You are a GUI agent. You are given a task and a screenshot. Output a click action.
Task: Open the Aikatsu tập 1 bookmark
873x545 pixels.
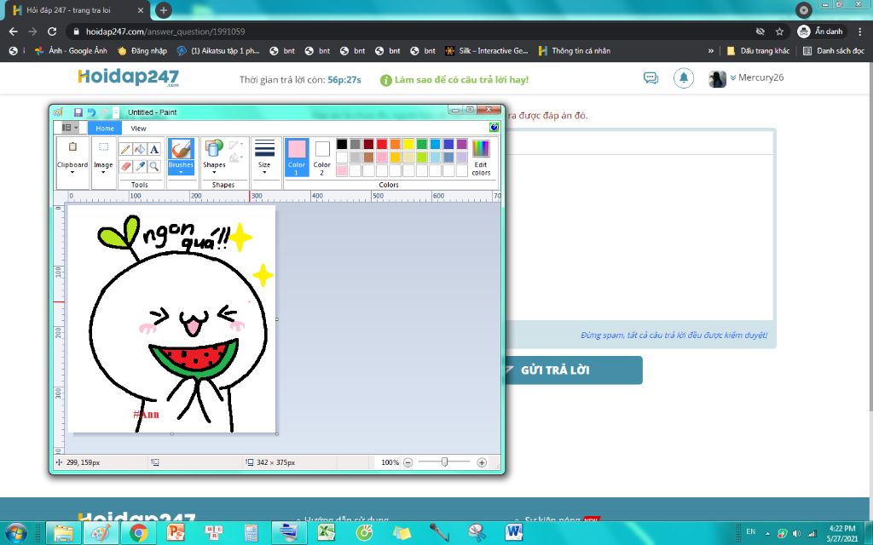click(x=219, y=50)
